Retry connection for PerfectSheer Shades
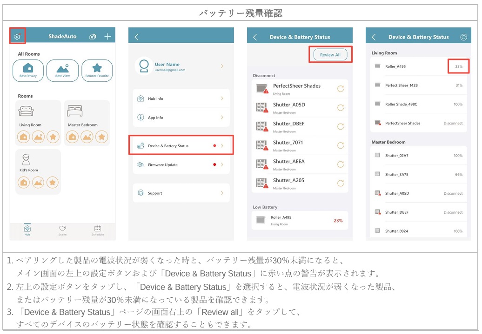 click(340, 89)
